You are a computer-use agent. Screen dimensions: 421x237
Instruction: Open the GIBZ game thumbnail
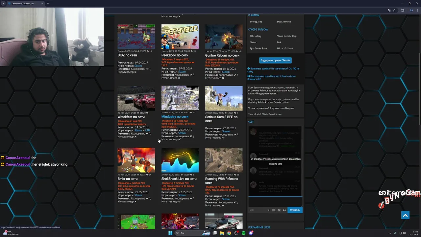coord(136,37)
